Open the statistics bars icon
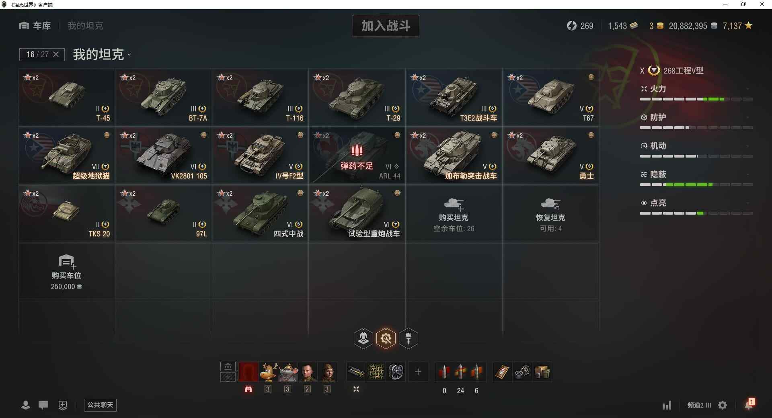 click(667, 405)
